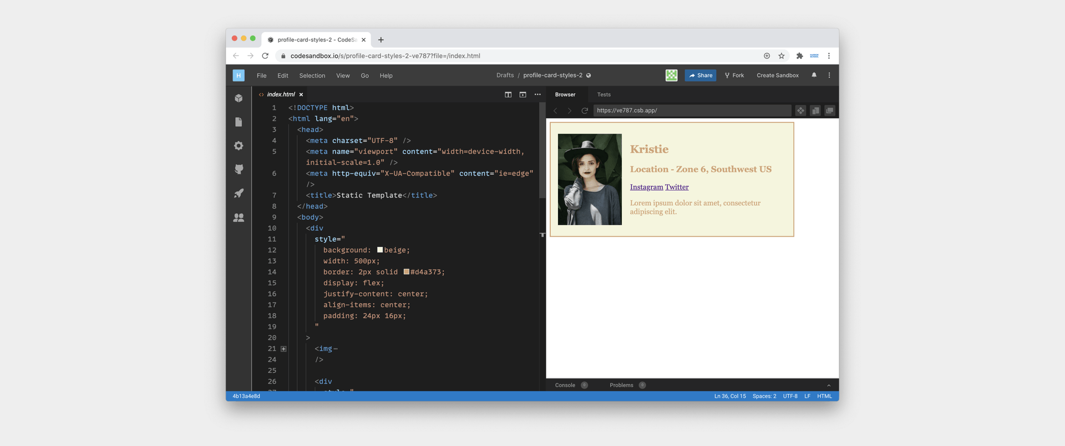Open Chrome extensions puzzle icon
This screenshot has height=446, width=1065.
pos(799,55)
